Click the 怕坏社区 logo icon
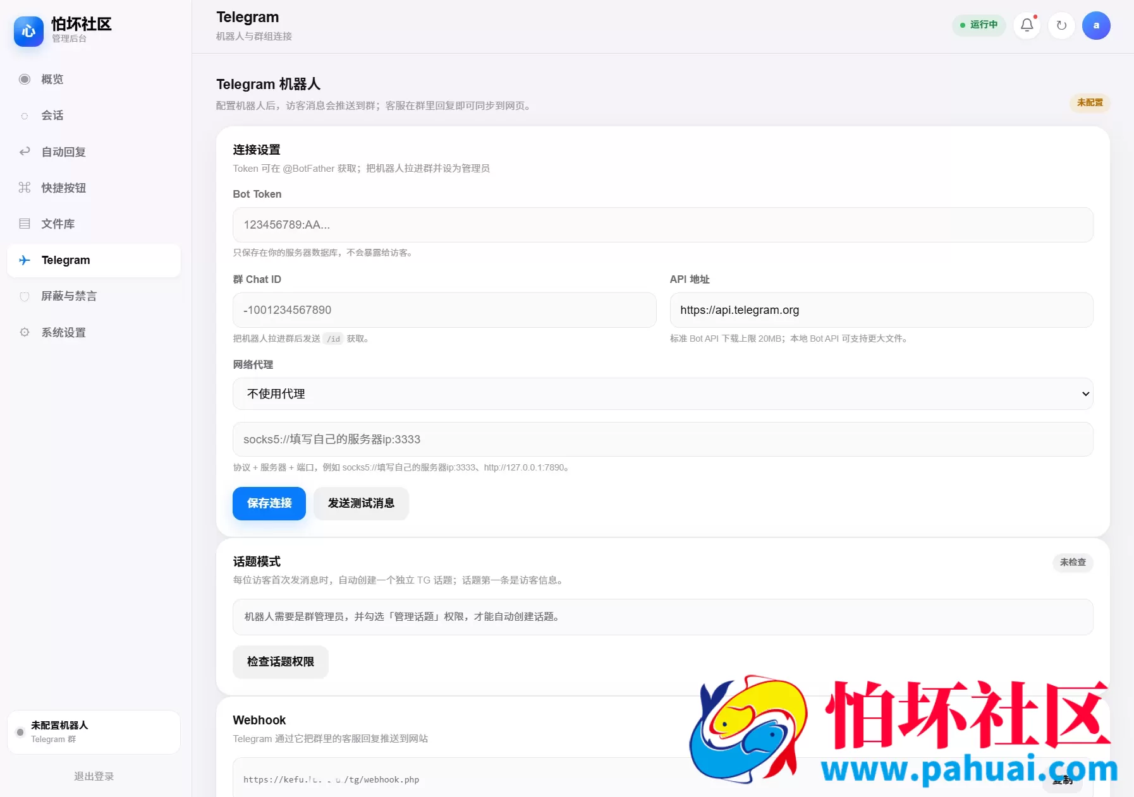The image size is (1134, 797). tap(28, 32)
